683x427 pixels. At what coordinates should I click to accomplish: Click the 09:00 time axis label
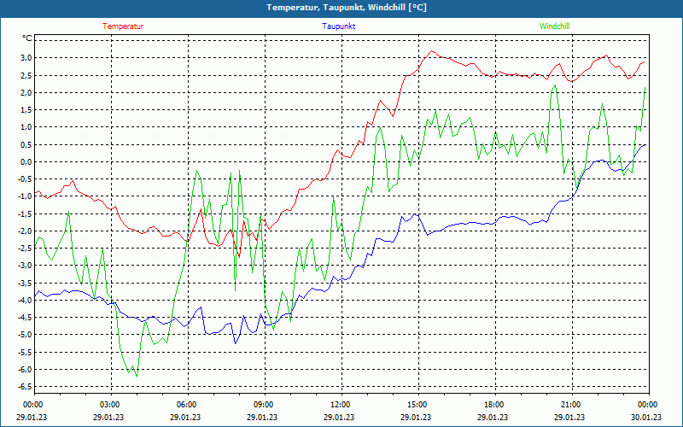click(x=263, y=405)
